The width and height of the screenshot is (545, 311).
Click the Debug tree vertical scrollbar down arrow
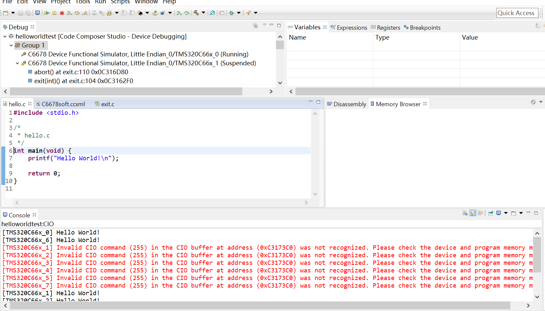[x=280, y=83]
